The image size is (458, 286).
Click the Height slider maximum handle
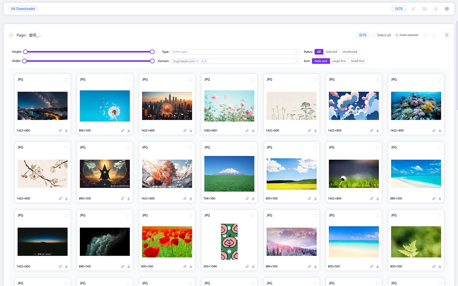[152, 52]
